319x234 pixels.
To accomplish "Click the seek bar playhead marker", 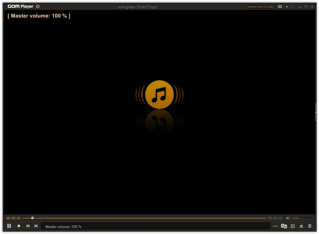I will coord(32,218).
